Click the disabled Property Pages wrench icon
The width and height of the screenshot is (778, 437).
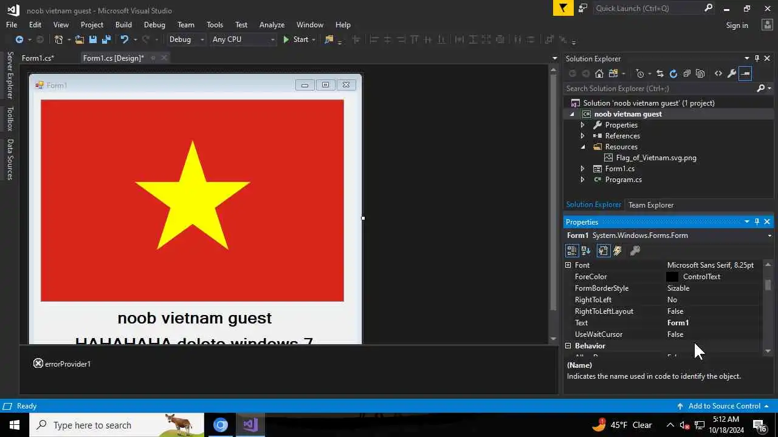click(635, 251)
